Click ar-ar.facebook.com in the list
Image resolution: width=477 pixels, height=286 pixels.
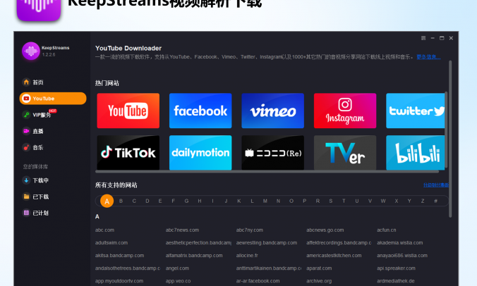coord(258,281)
